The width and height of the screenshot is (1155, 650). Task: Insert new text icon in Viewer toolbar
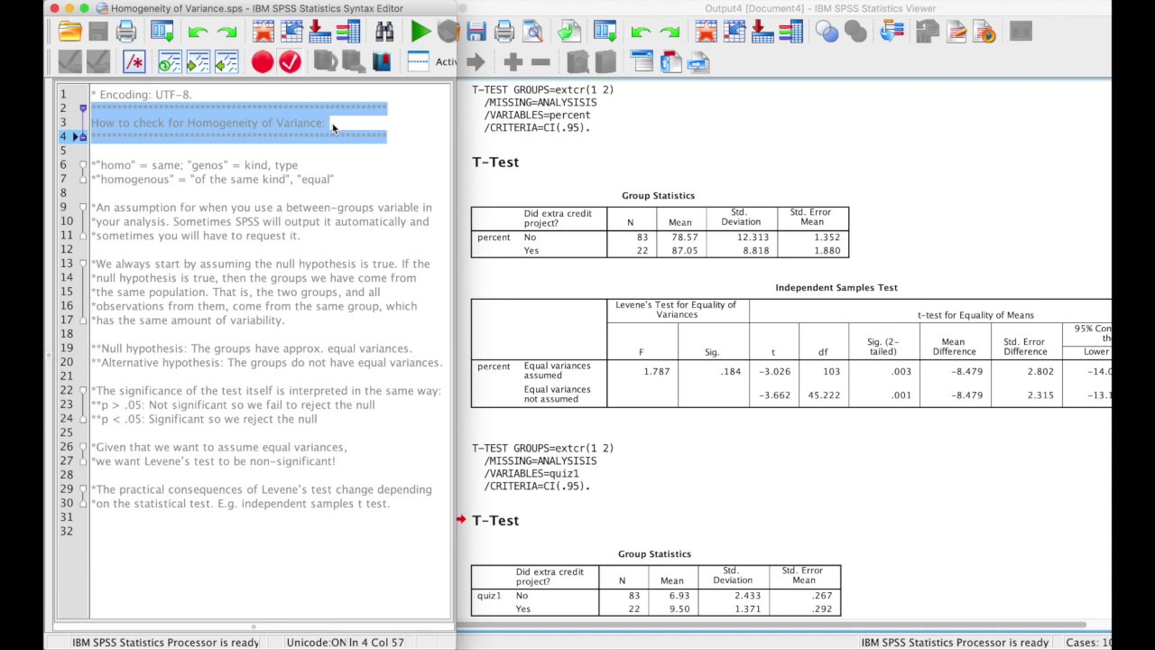tap(698, 62)
